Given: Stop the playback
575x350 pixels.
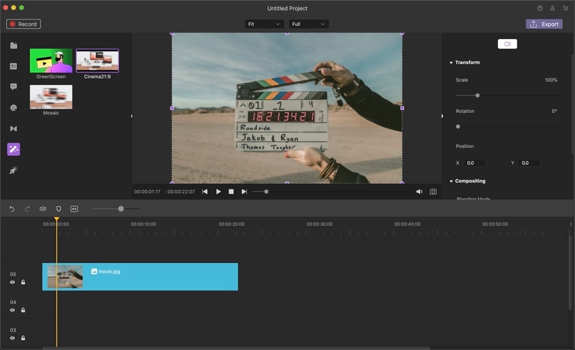Looking at the screenshot, I should click(231, 191).
